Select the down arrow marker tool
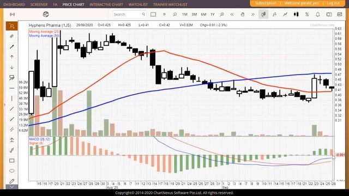 (12, 68)
